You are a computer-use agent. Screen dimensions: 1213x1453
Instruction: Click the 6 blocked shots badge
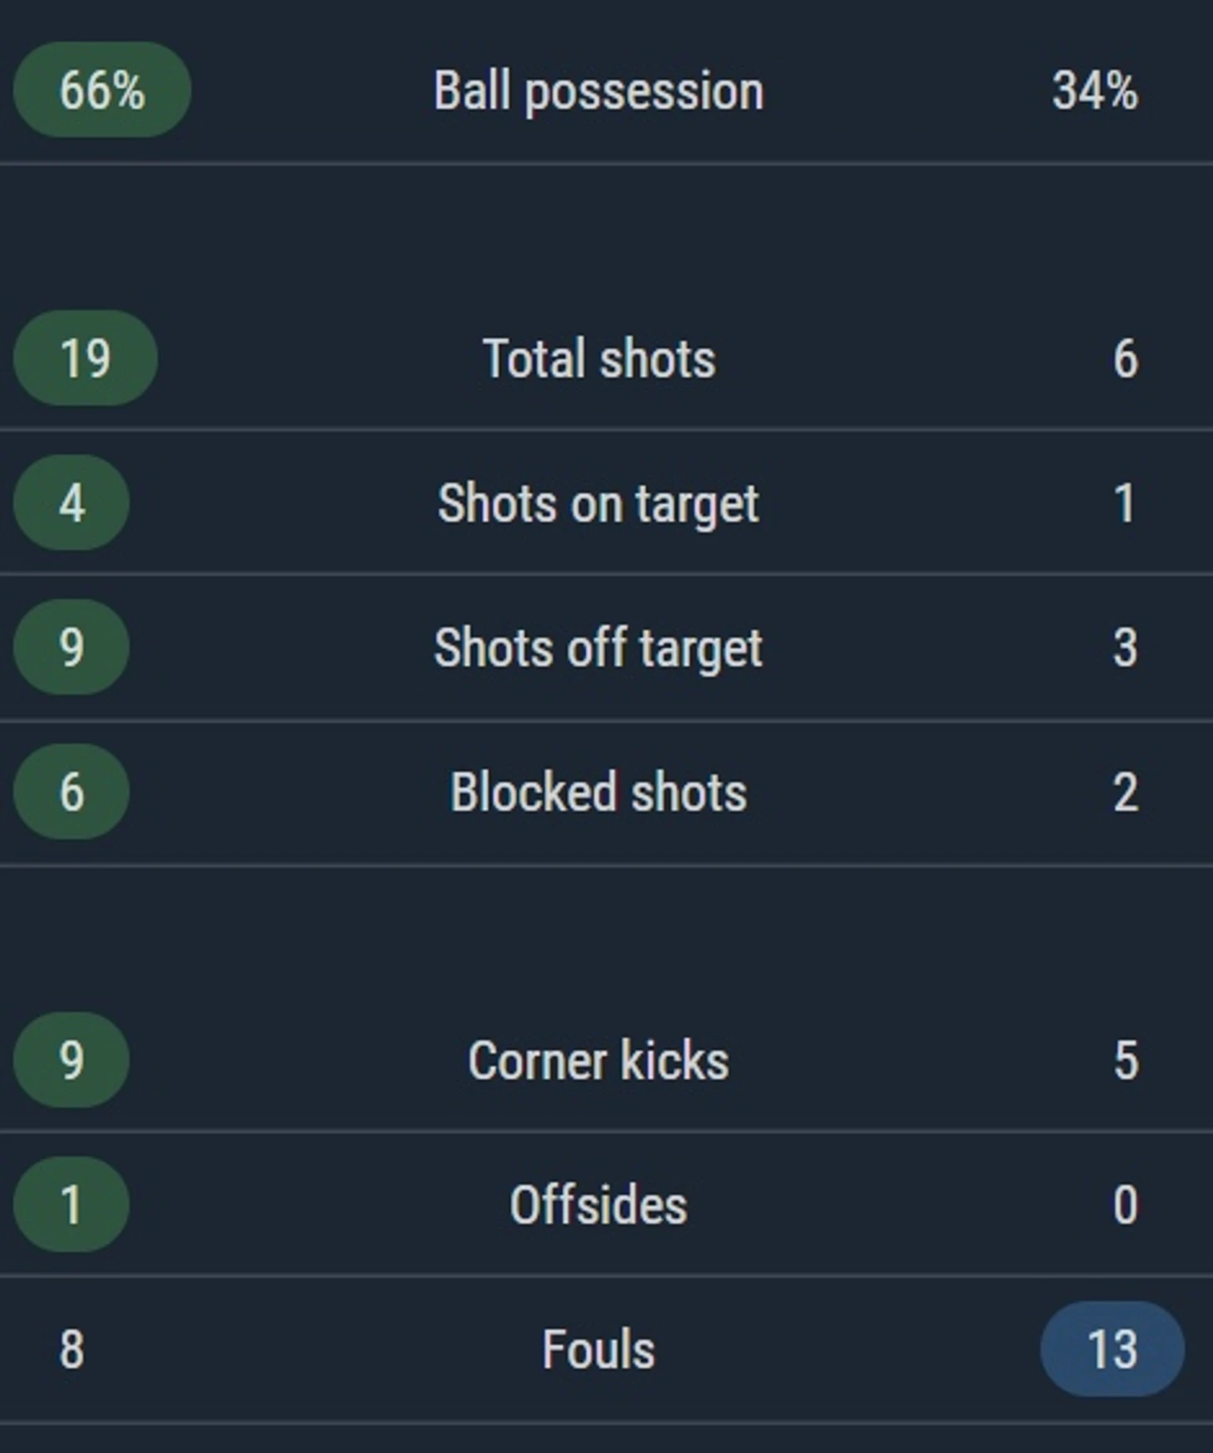[x=71, y=792]
